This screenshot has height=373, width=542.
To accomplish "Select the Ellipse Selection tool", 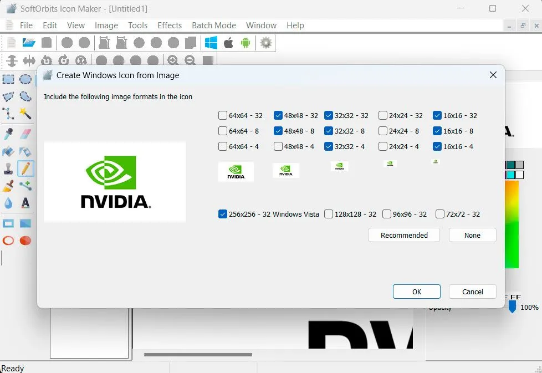I will 25,79.
